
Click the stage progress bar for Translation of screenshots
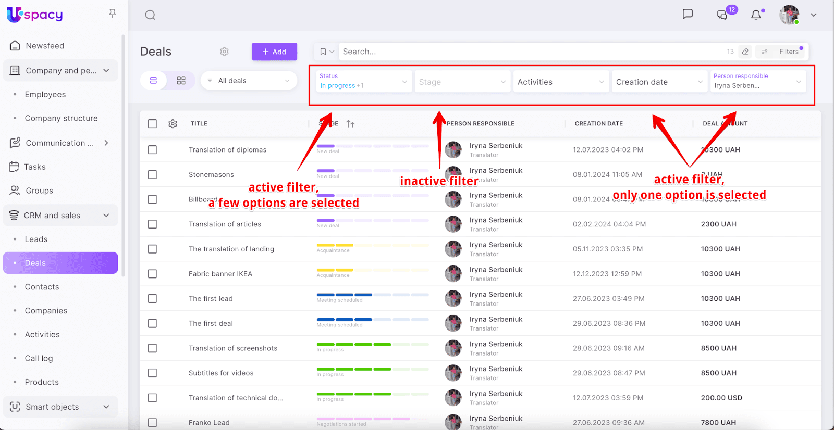(372, 345)
